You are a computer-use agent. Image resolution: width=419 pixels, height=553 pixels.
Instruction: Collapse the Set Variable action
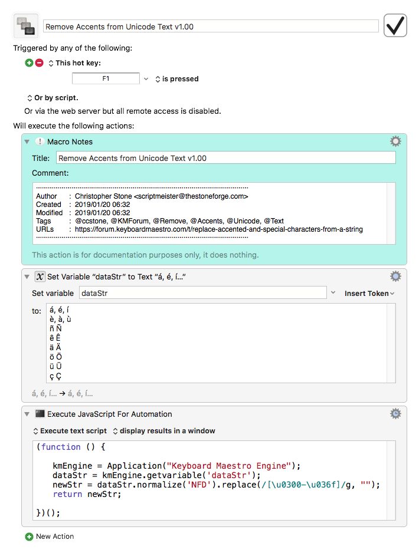pyautogui.click(x=27, y=276)
